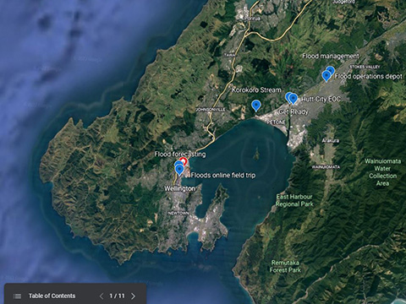
Task: Click the Flood management placemark label
Action: pyautogui.click(x=331, y=56)
